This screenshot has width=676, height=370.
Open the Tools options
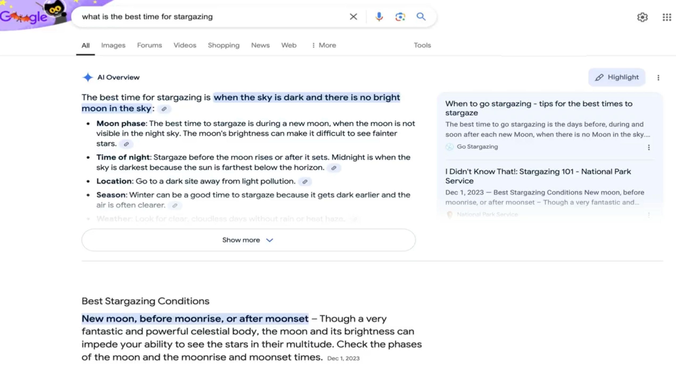422,45
